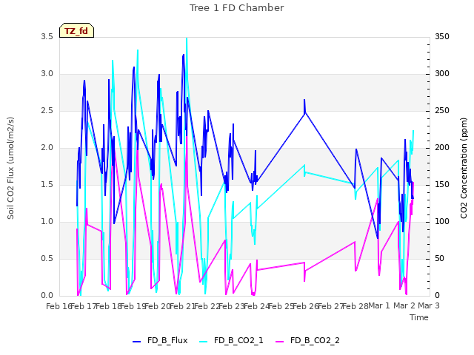Click the 'Feb 21' x-axis label

(x=181, y=306)
